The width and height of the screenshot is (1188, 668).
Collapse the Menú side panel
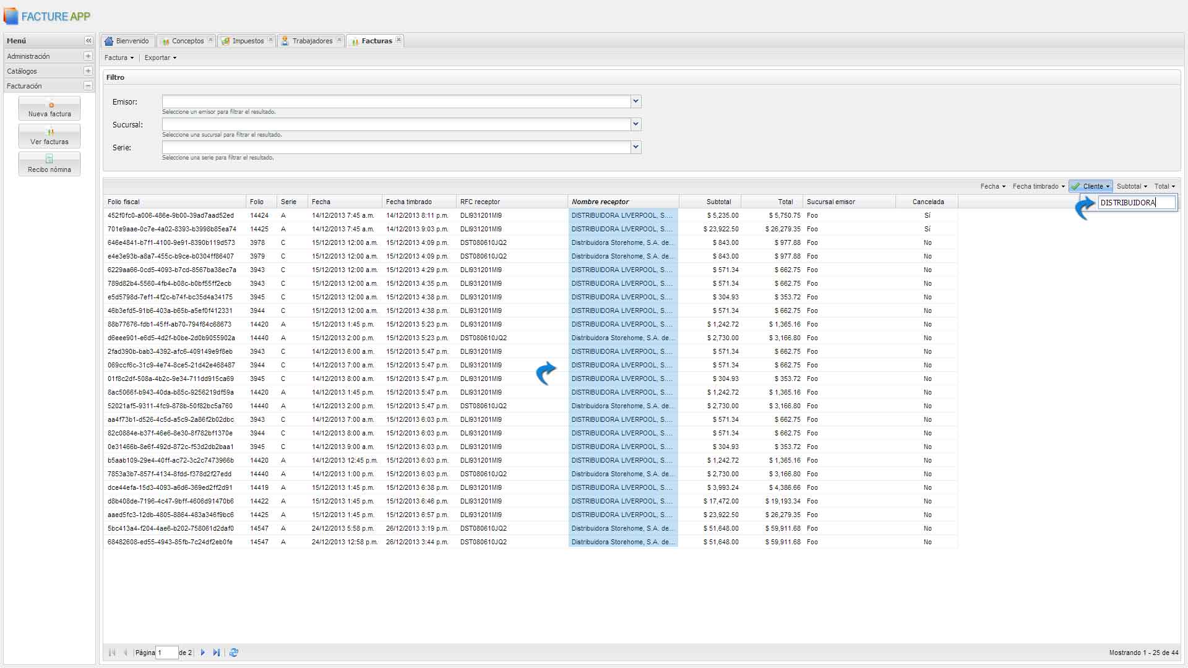coord(88,41)
